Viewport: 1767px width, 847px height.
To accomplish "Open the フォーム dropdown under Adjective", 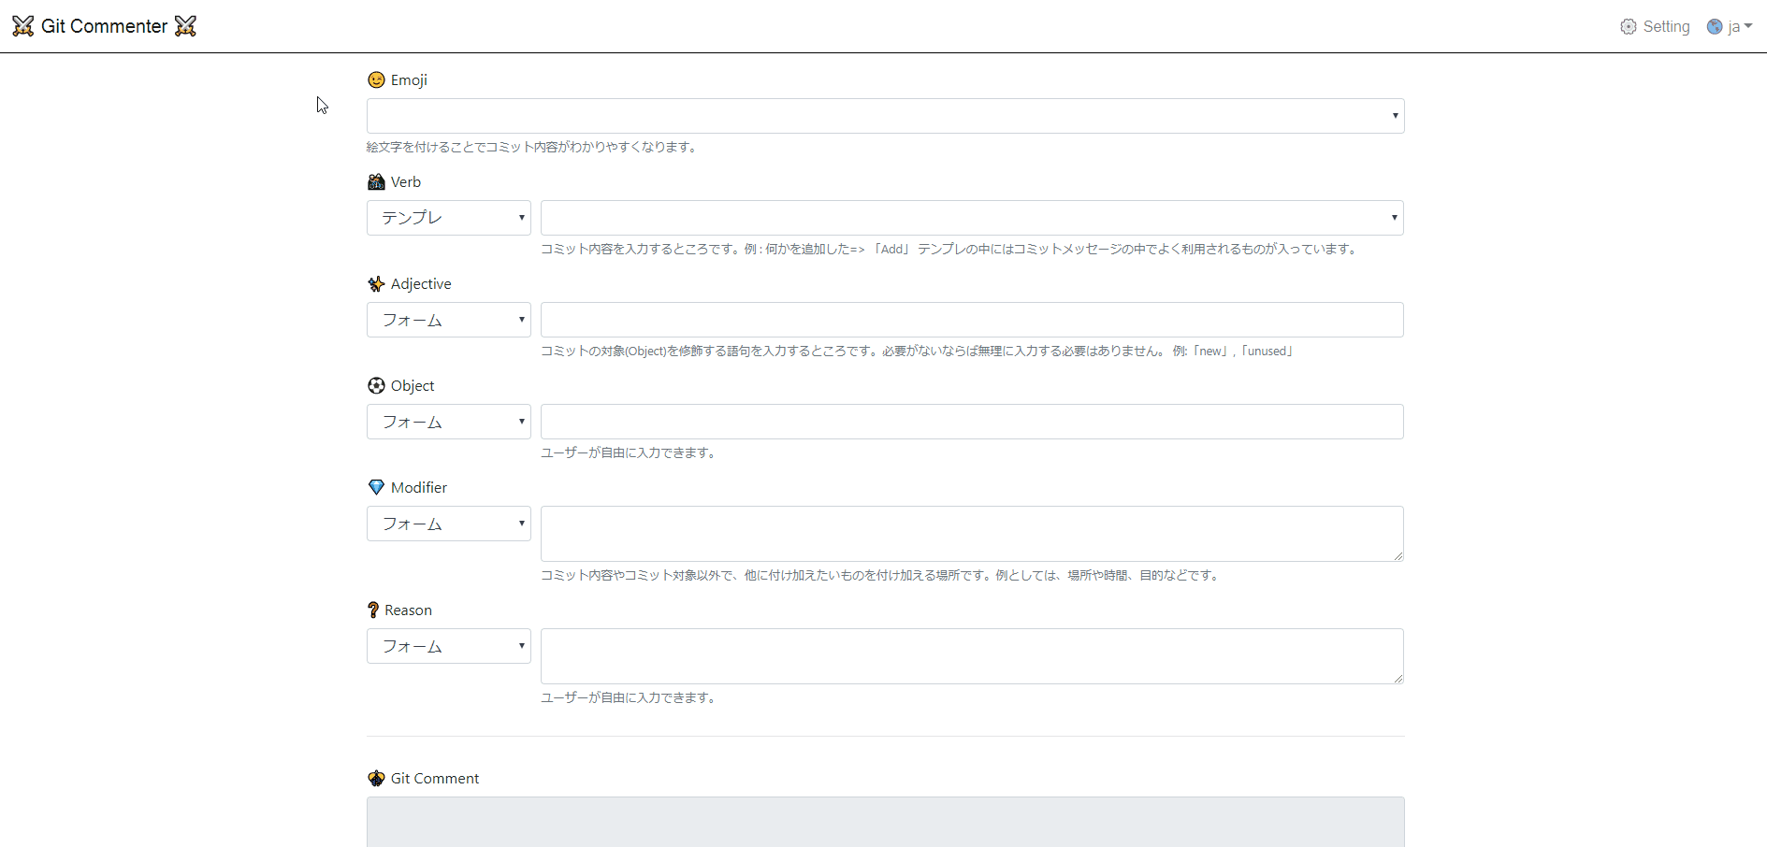I will [449, 319].
